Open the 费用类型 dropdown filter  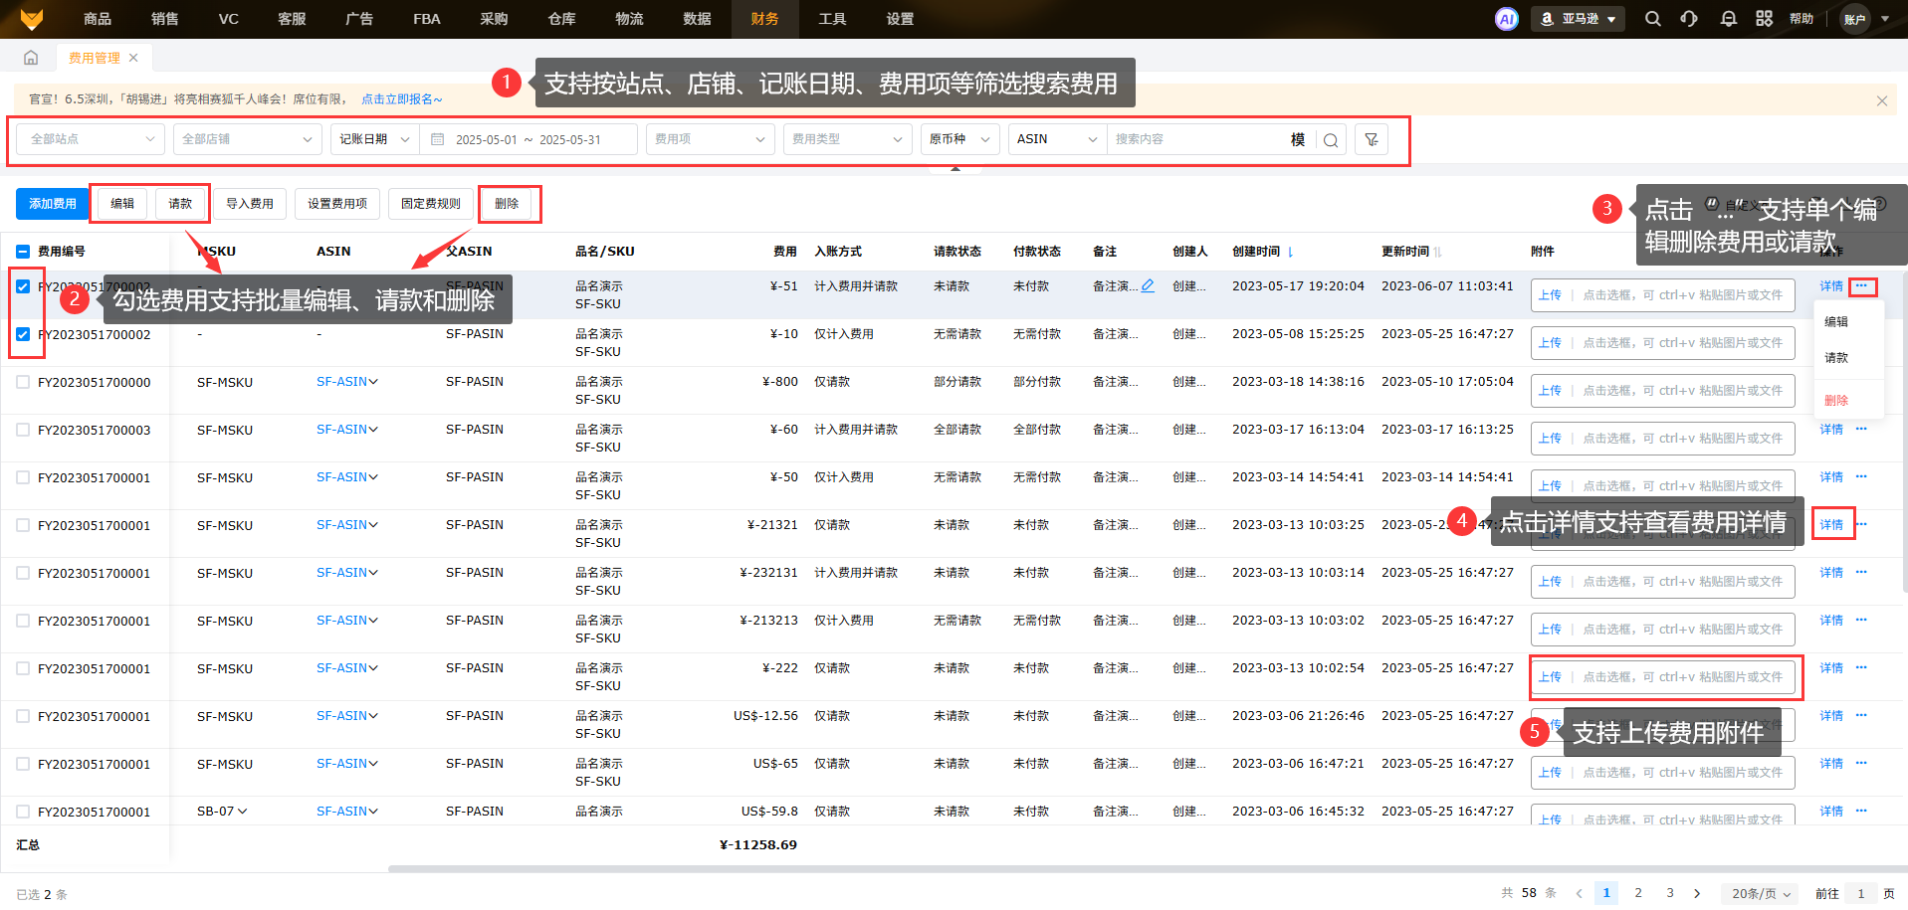pos(847,139)
